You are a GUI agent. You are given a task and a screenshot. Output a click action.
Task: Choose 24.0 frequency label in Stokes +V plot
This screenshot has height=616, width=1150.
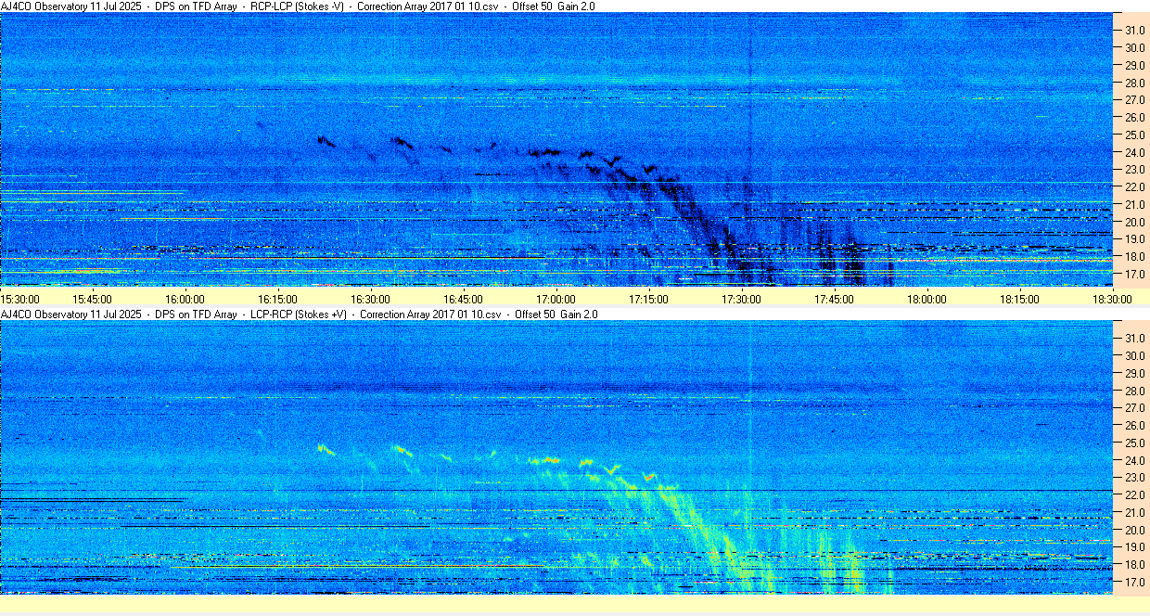[x=1134, y=460]
